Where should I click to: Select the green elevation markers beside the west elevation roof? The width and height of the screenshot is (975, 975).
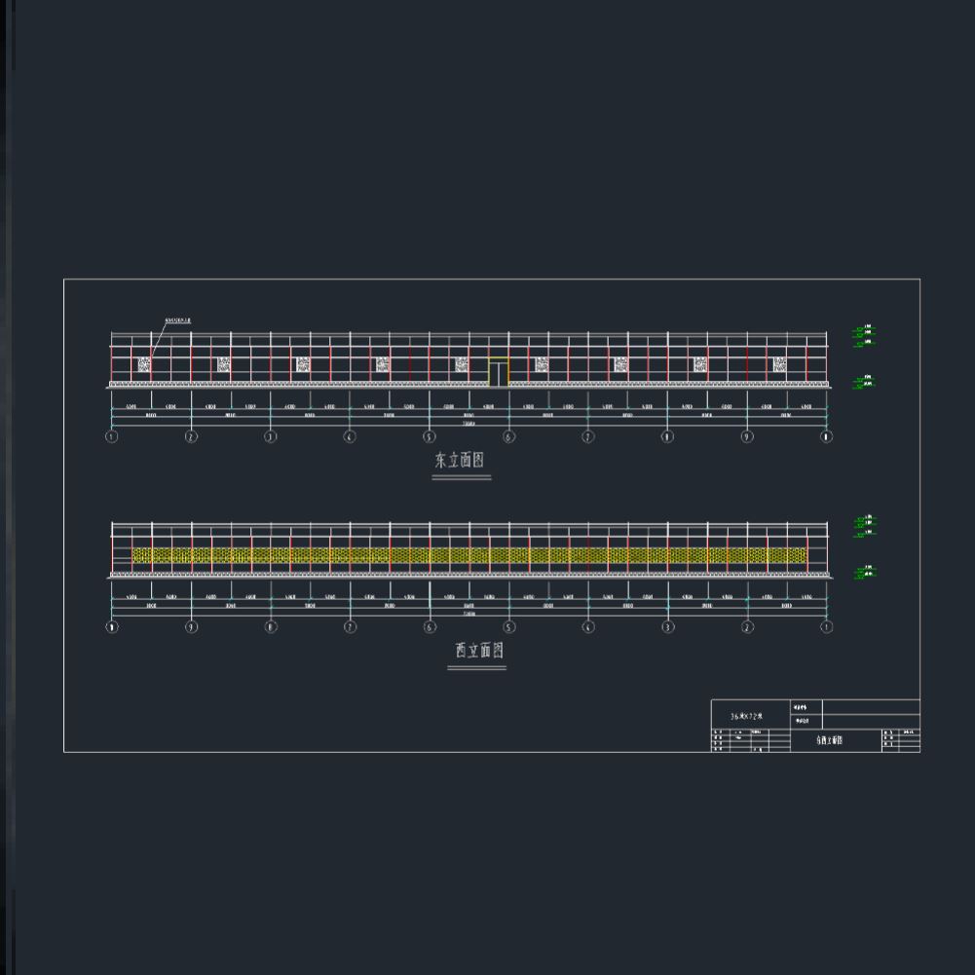point(864,525)
